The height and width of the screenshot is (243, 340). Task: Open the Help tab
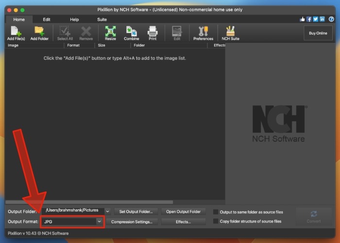tap(74, 19)
